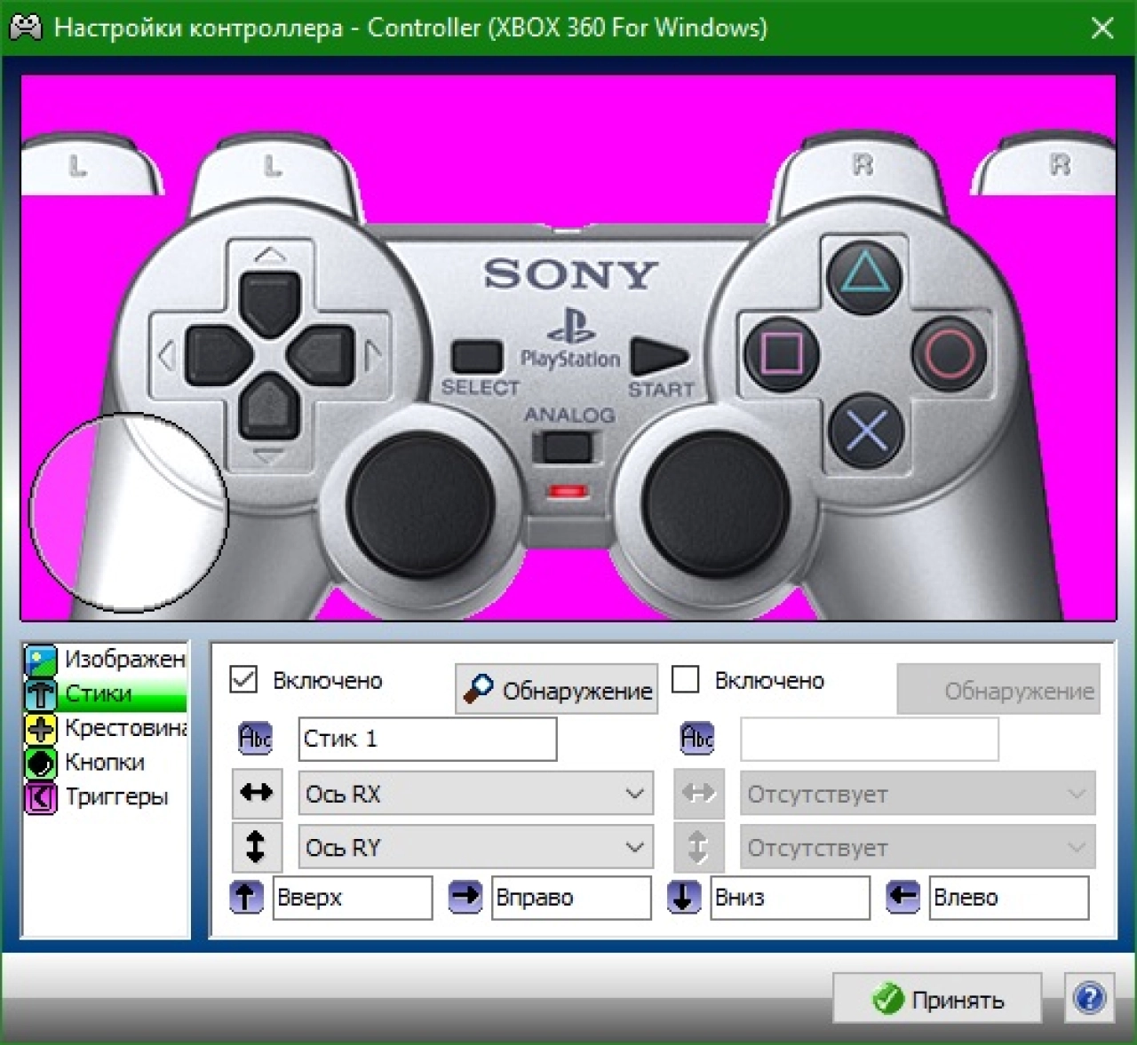Click the Стики joystick icon
The height and width of the screenshot is (1045, 1137).
click(41, 694)
